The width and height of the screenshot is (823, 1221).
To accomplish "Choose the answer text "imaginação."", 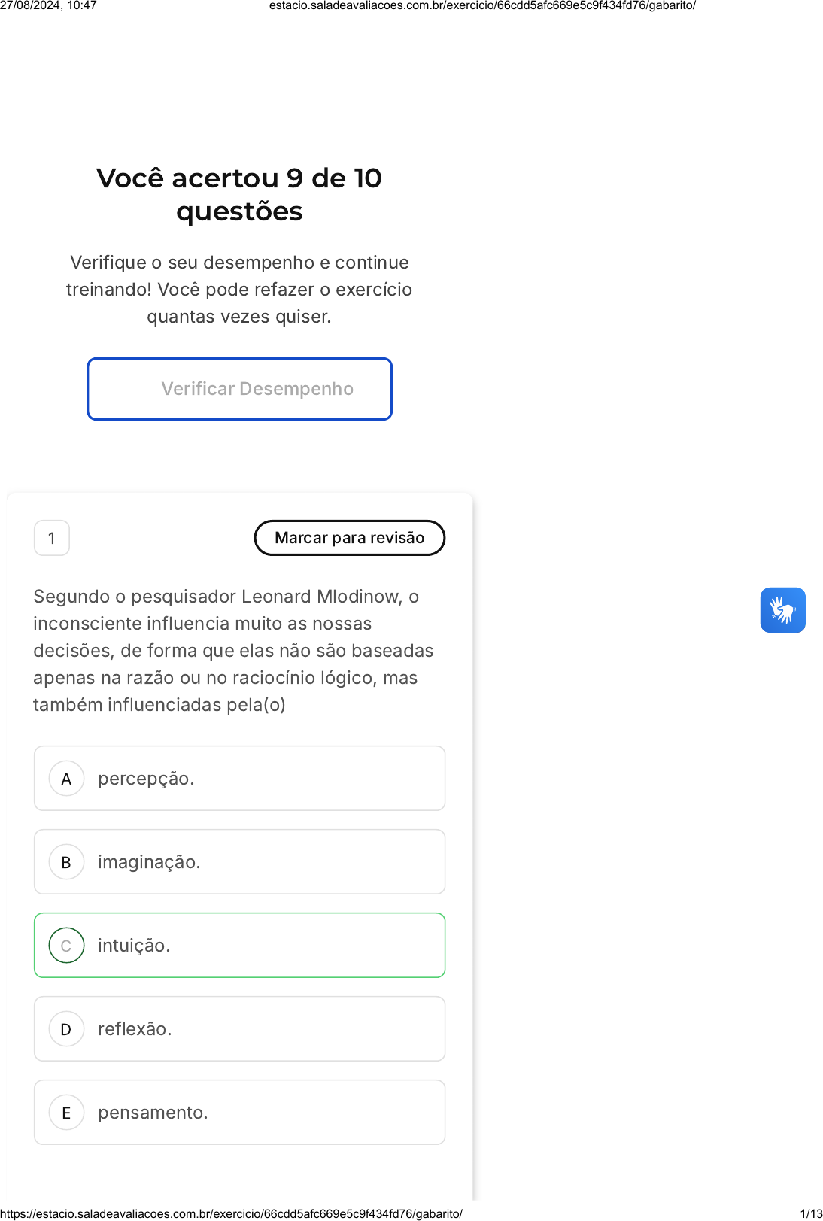I will click(149, 862).
